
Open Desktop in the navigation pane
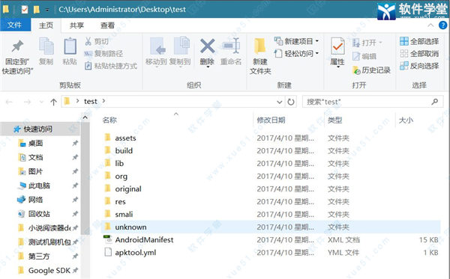click(35, 143)
